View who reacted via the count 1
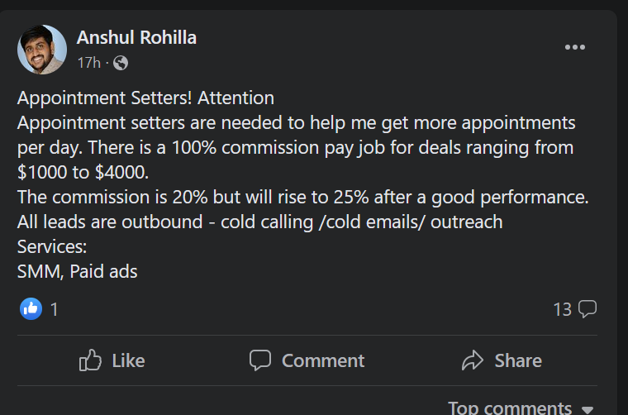The width and height of the screenshot is (628, 415). [x=55, y=309]
